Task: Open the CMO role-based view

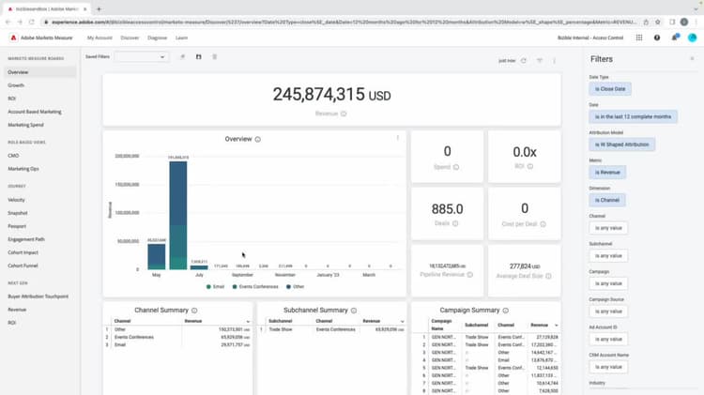Action: point(13,156)
